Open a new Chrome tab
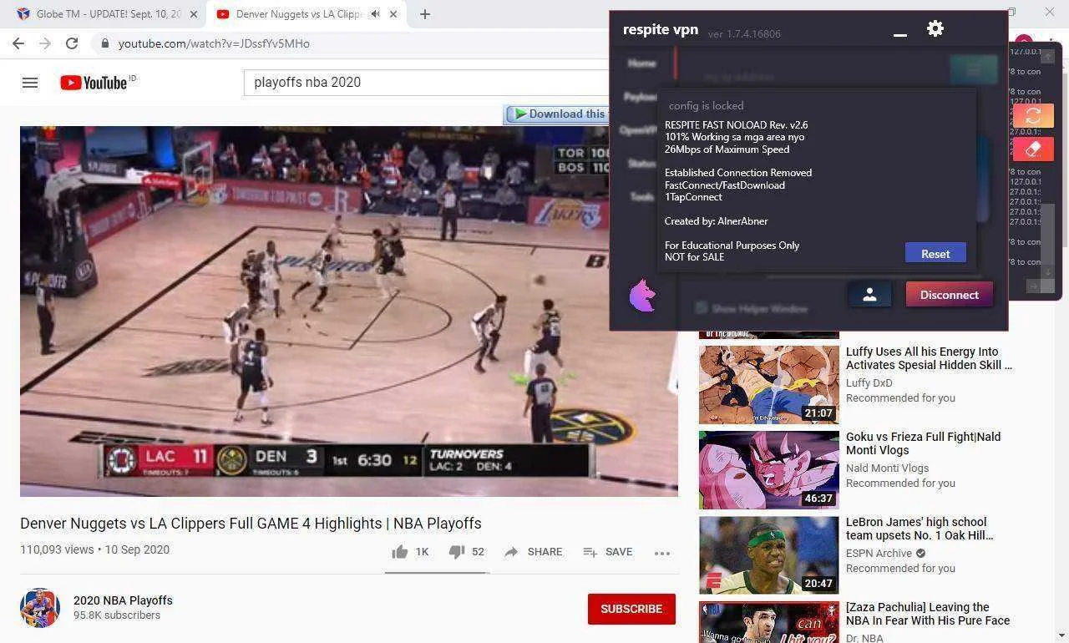Viewport: 1069px width, 643px height. tap(425, 14)
